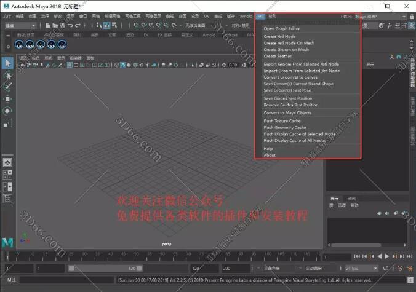Activate the Lasso select tool

(7, 76)
